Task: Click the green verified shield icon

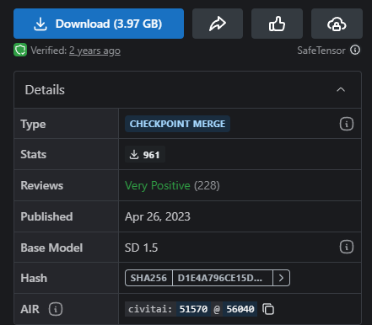Action: coord(20,50)
